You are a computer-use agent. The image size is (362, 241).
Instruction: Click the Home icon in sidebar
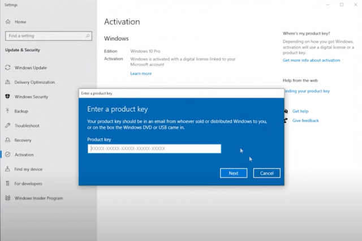(x=8, y=21)
